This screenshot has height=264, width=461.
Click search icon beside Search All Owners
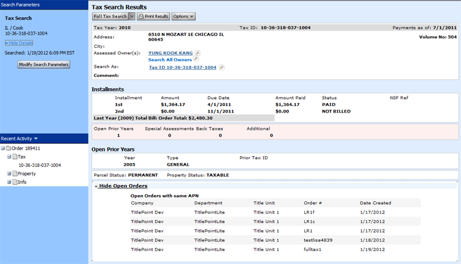(x=196, y=59)
